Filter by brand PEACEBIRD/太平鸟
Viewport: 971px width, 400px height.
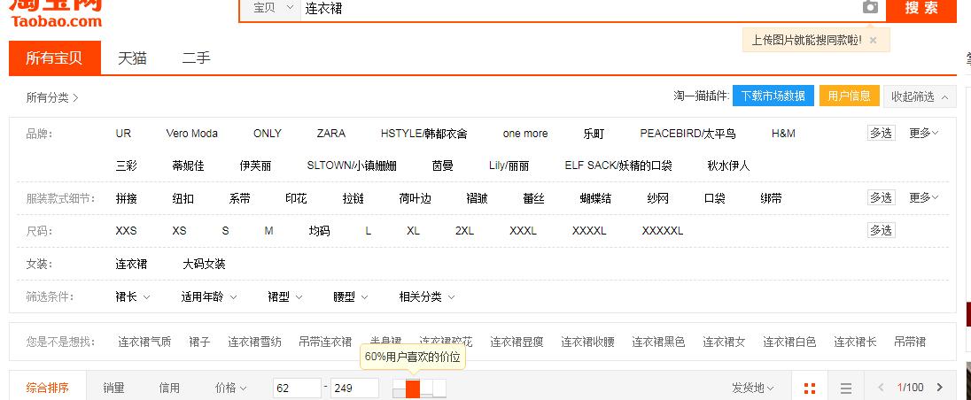pos(688,134)
